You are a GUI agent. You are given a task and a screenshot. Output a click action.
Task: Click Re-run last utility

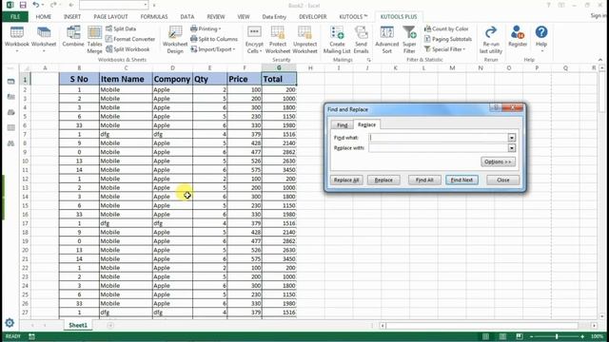[491, 39]
